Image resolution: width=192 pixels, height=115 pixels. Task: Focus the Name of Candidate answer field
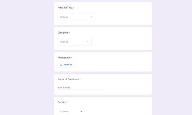click(x=80, y=88)
